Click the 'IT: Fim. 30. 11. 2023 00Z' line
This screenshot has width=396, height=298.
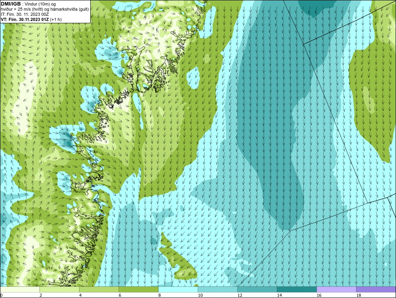click(x=25, y=14)
